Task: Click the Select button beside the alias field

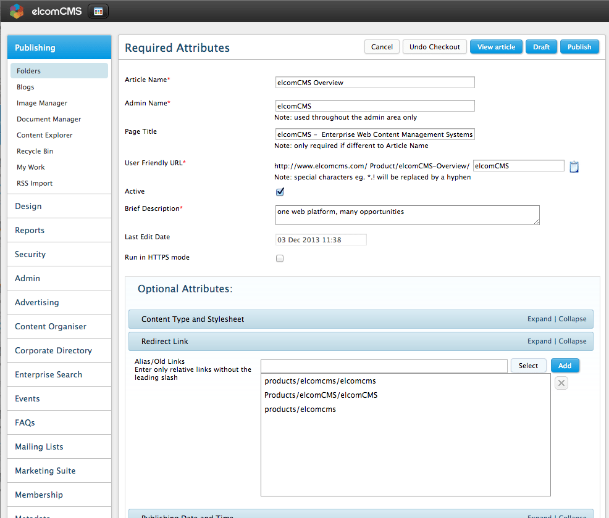Action: click(x=528, y=365)
